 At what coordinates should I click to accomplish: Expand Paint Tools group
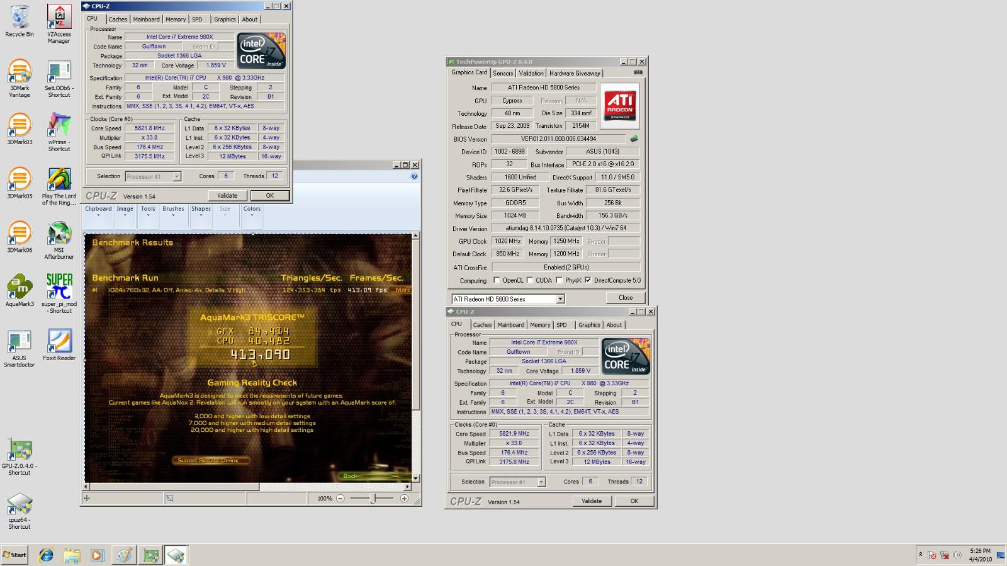point(148,212)
